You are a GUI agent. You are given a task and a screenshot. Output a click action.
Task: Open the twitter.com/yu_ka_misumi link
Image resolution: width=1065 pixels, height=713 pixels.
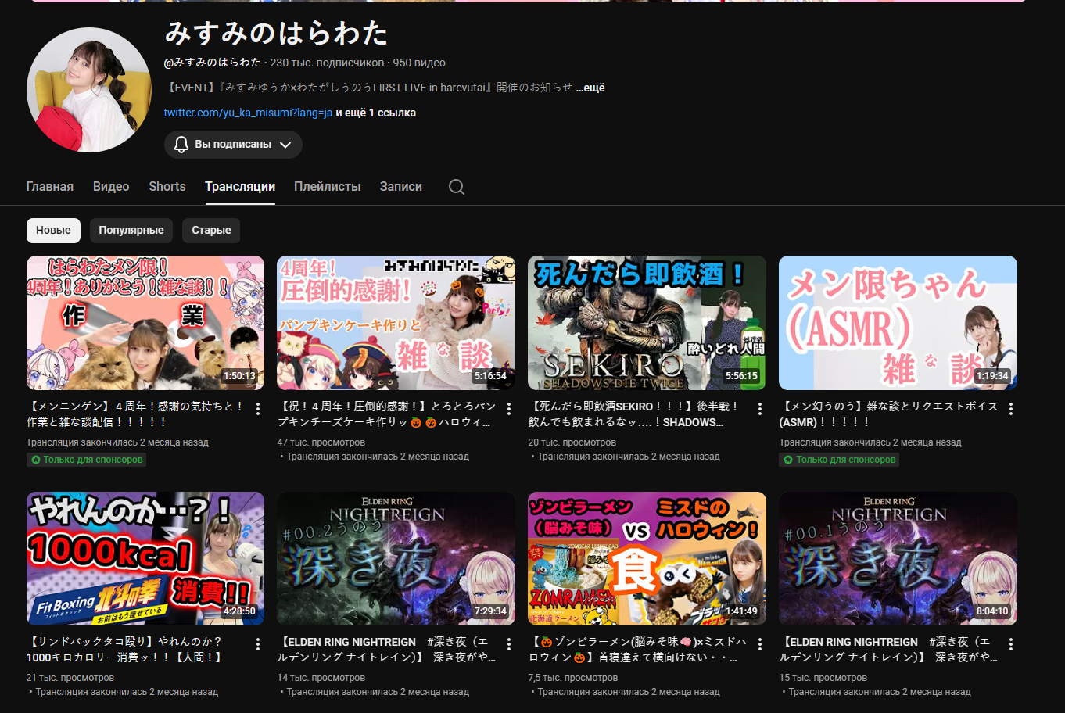click(249, 113)
